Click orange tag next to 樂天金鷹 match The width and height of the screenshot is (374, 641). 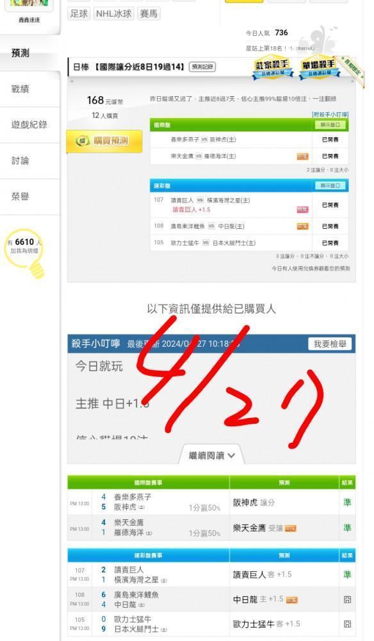pos(302,156)
